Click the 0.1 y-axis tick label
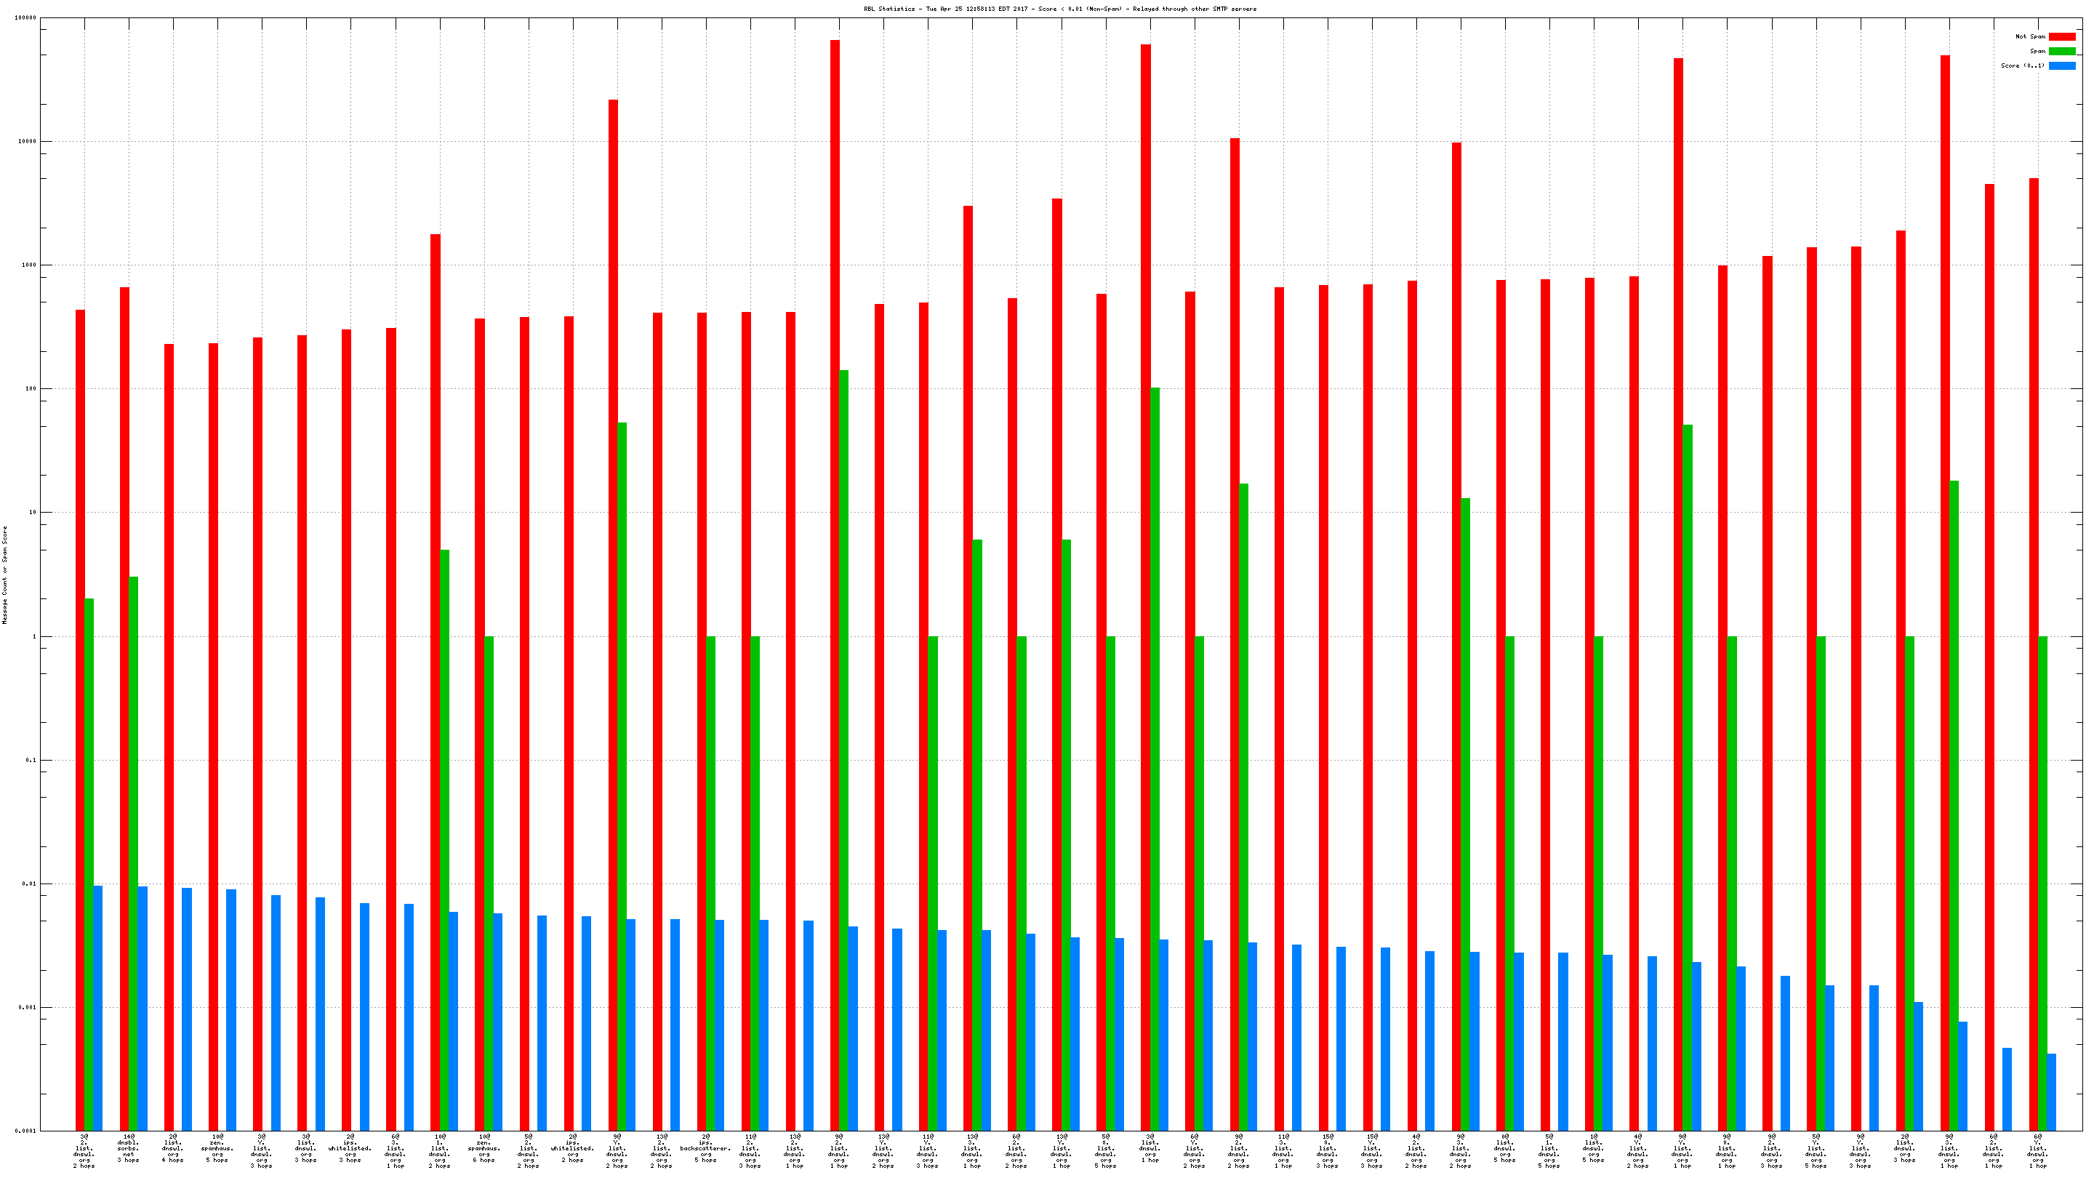Viewport: 2094px width, 1178px height. [x=31, y=760]
